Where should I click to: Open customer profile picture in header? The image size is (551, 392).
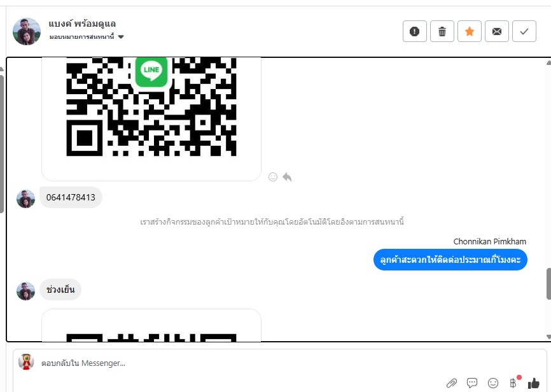27,31
